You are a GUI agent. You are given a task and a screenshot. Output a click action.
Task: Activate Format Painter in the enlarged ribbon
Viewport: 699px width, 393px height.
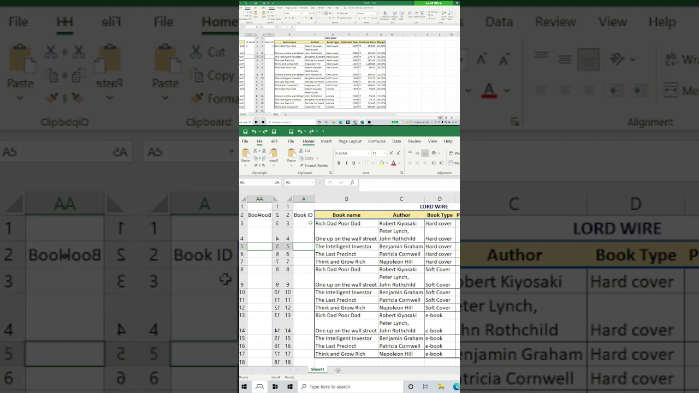(x=313, y=165)
